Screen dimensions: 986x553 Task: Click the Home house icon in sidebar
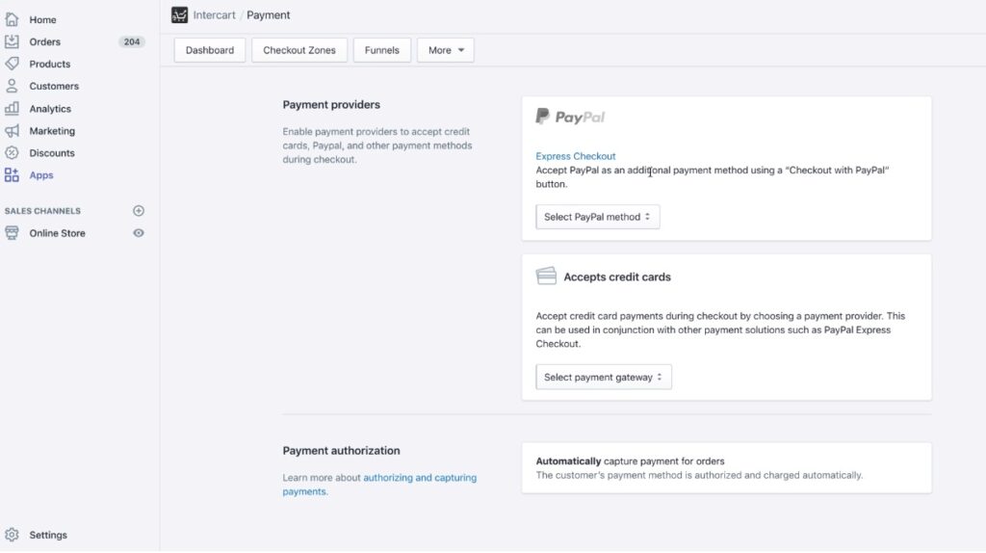tap(12, 19)
